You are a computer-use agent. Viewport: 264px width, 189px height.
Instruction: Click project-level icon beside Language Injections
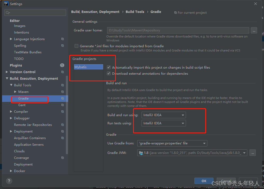coord(62,39)
